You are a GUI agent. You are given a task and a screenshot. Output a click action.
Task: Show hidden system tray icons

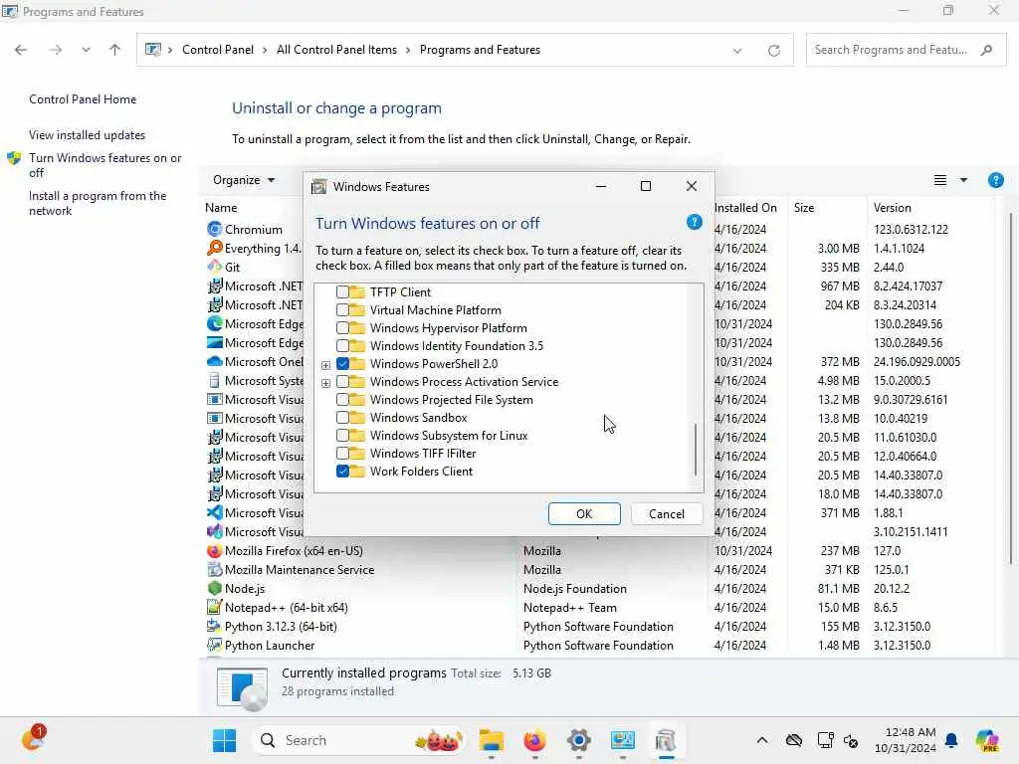761,740
